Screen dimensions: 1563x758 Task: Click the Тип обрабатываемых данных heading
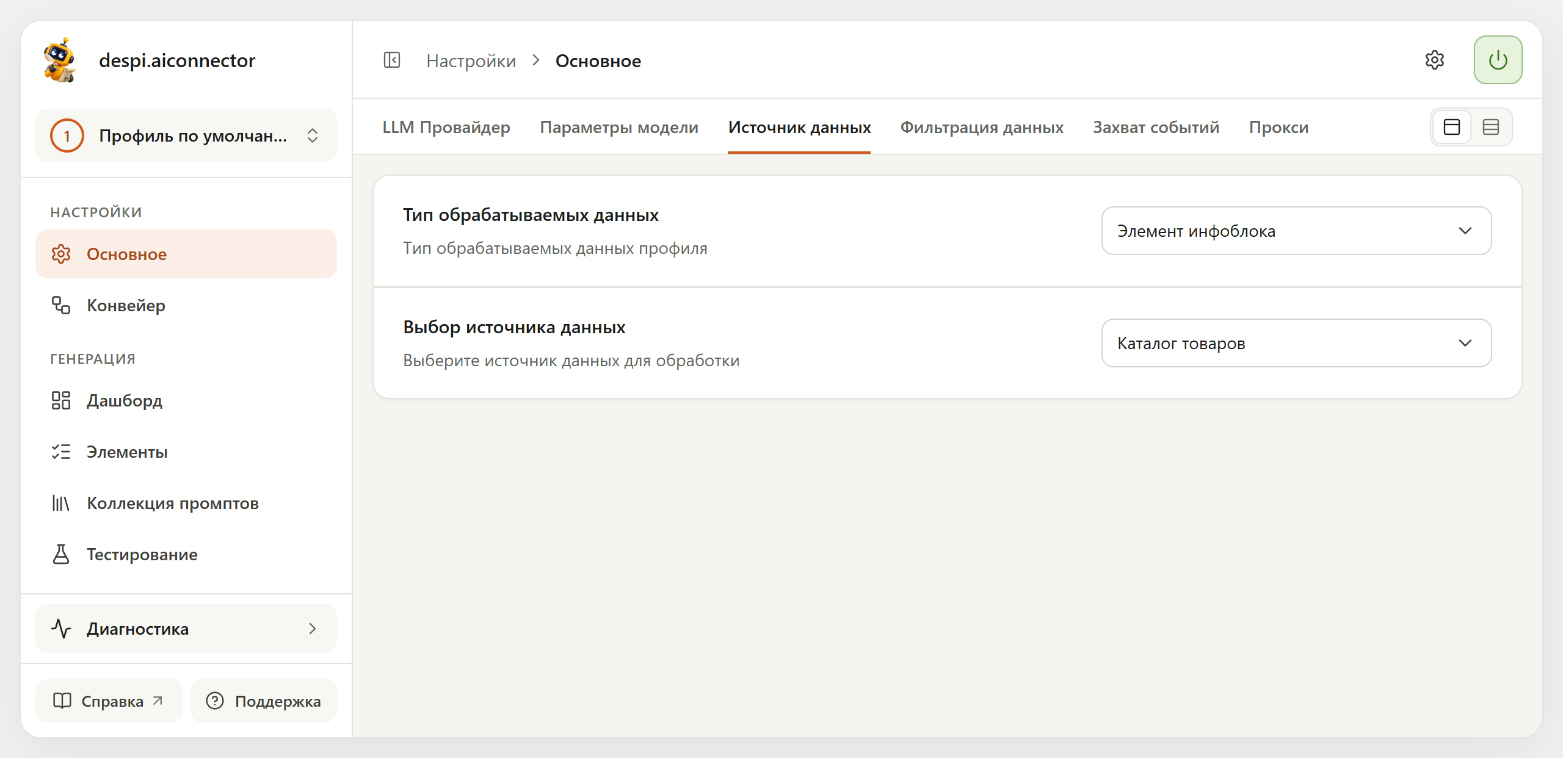[x=531, y=215]
